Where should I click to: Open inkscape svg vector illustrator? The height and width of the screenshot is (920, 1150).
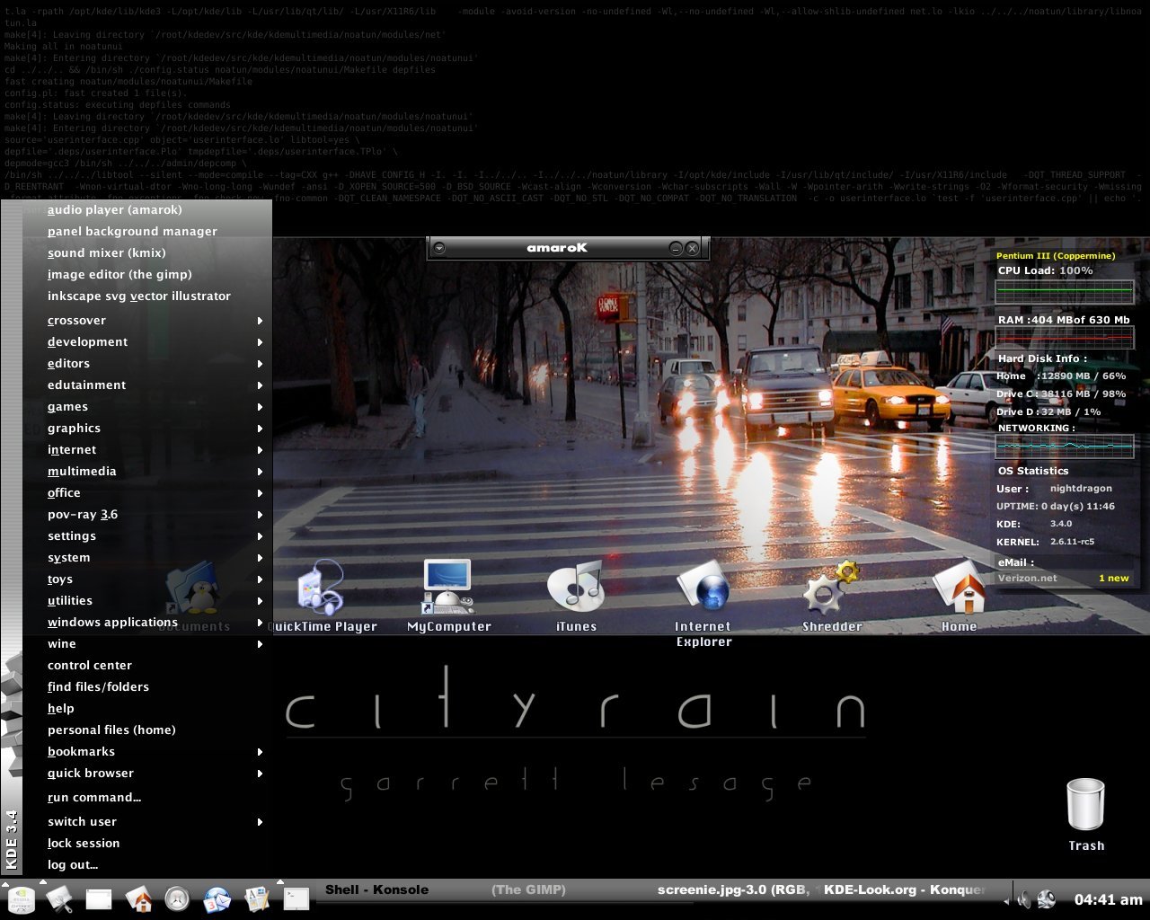[147, 296]
